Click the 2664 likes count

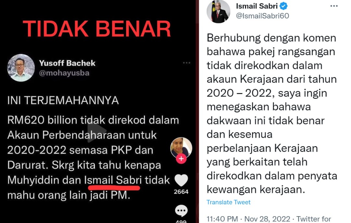pos(181,192)
